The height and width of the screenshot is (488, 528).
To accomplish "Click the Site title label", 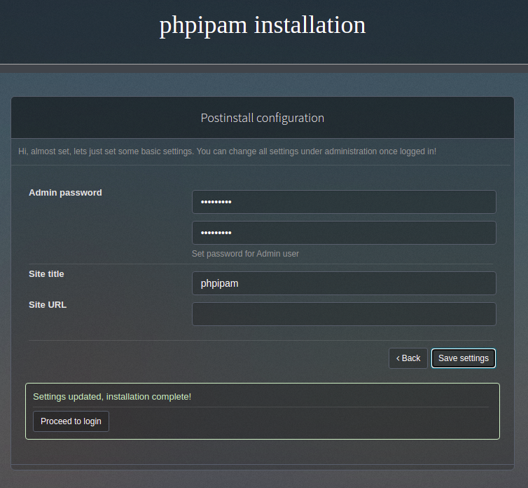I will pyautogui.click(x=46, y=274).
